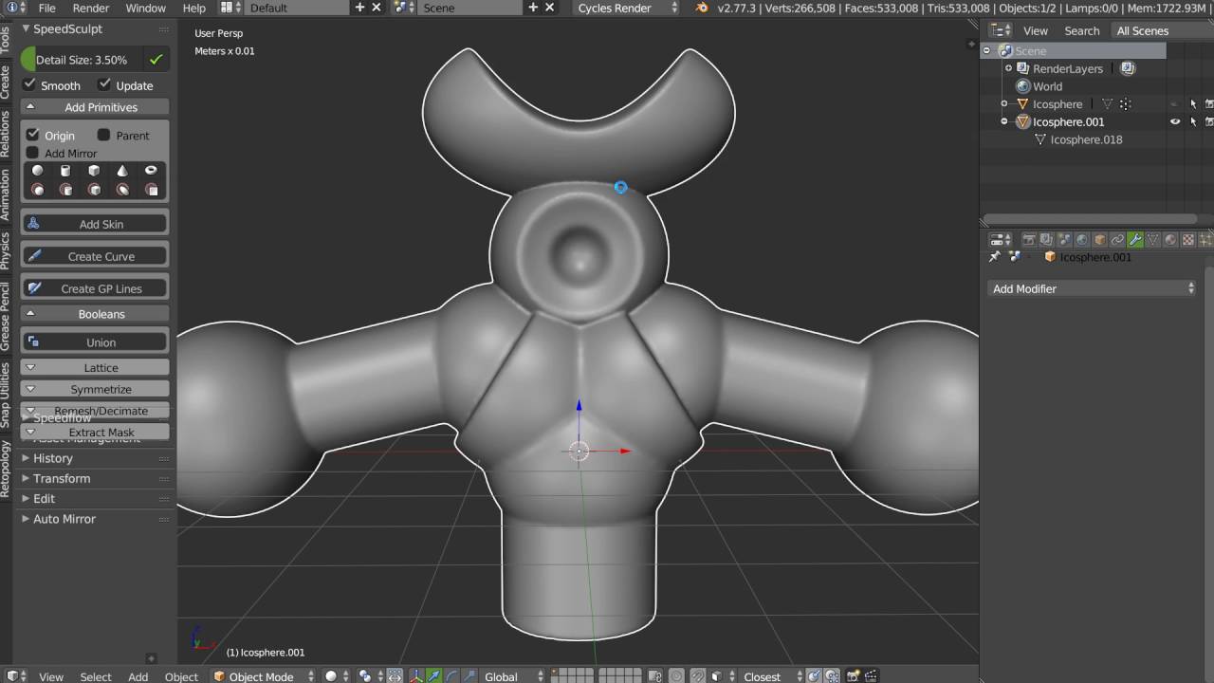The width and height of the screenshot is (1214, 683).
Task: Open the Render menu
Action: [91, 8]
